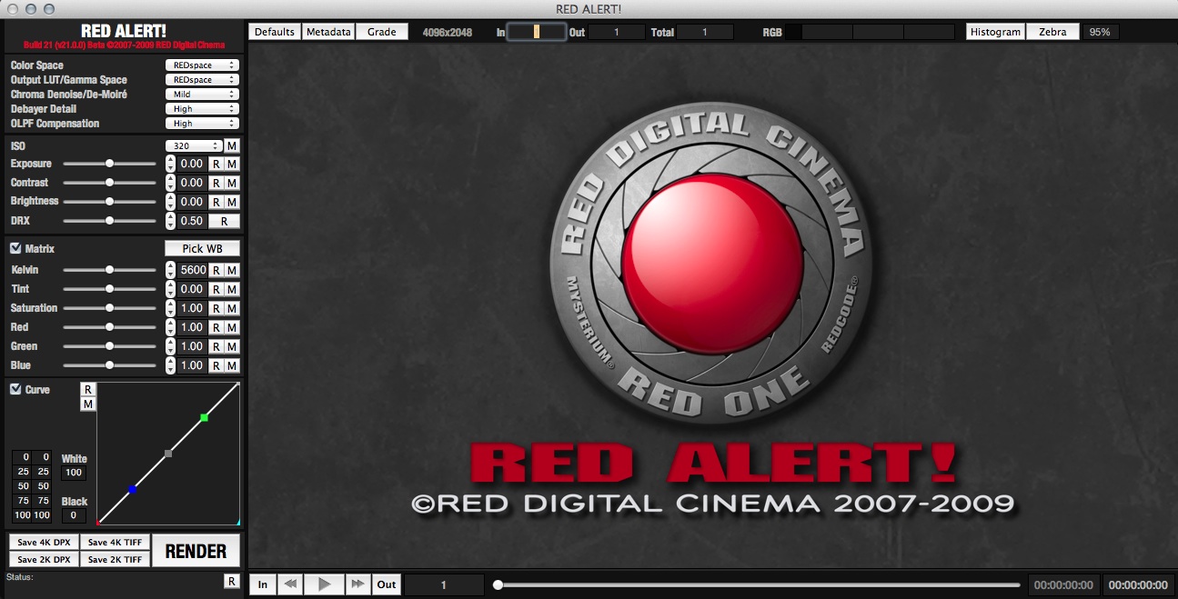Click the Pick WB button

point(202,248)
